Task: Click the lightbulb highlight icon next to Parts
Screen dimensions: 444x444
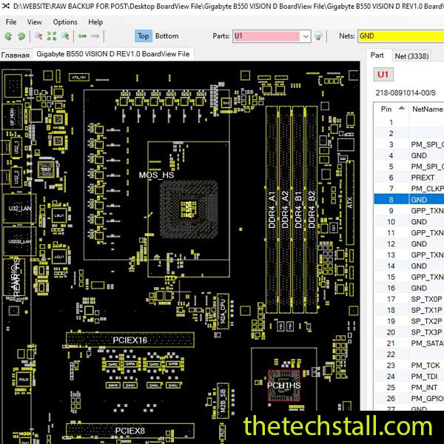Action: (x=318, y=36)
